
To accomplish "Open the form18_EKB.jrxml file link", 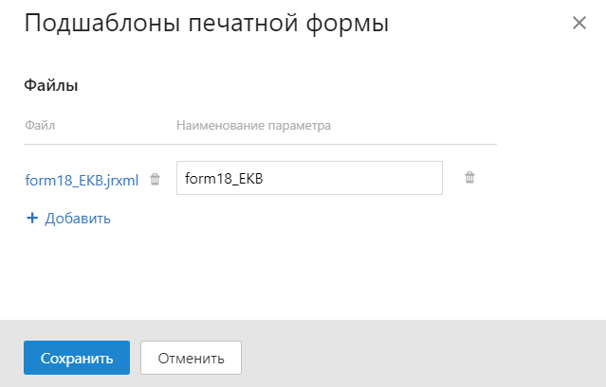I will tap(82, 180).
